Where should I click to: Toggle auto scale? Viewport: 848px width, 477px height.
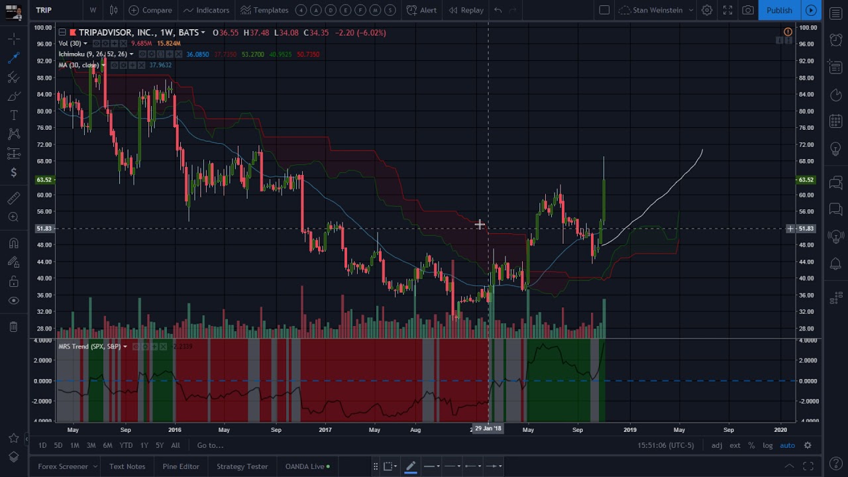[x=787, y=445]
